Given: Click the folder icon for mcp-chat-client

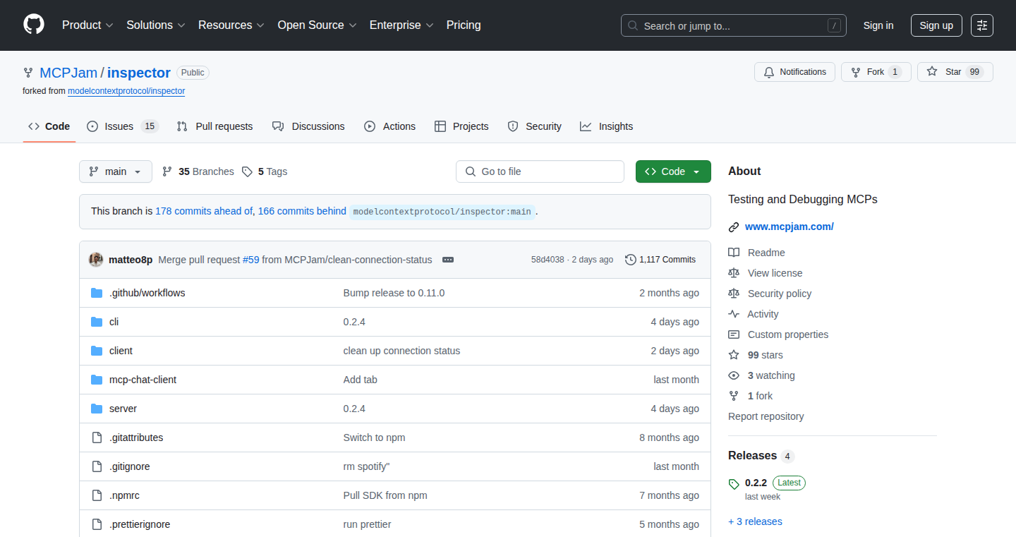Looking at the screenshot, I should click(97, 380).
